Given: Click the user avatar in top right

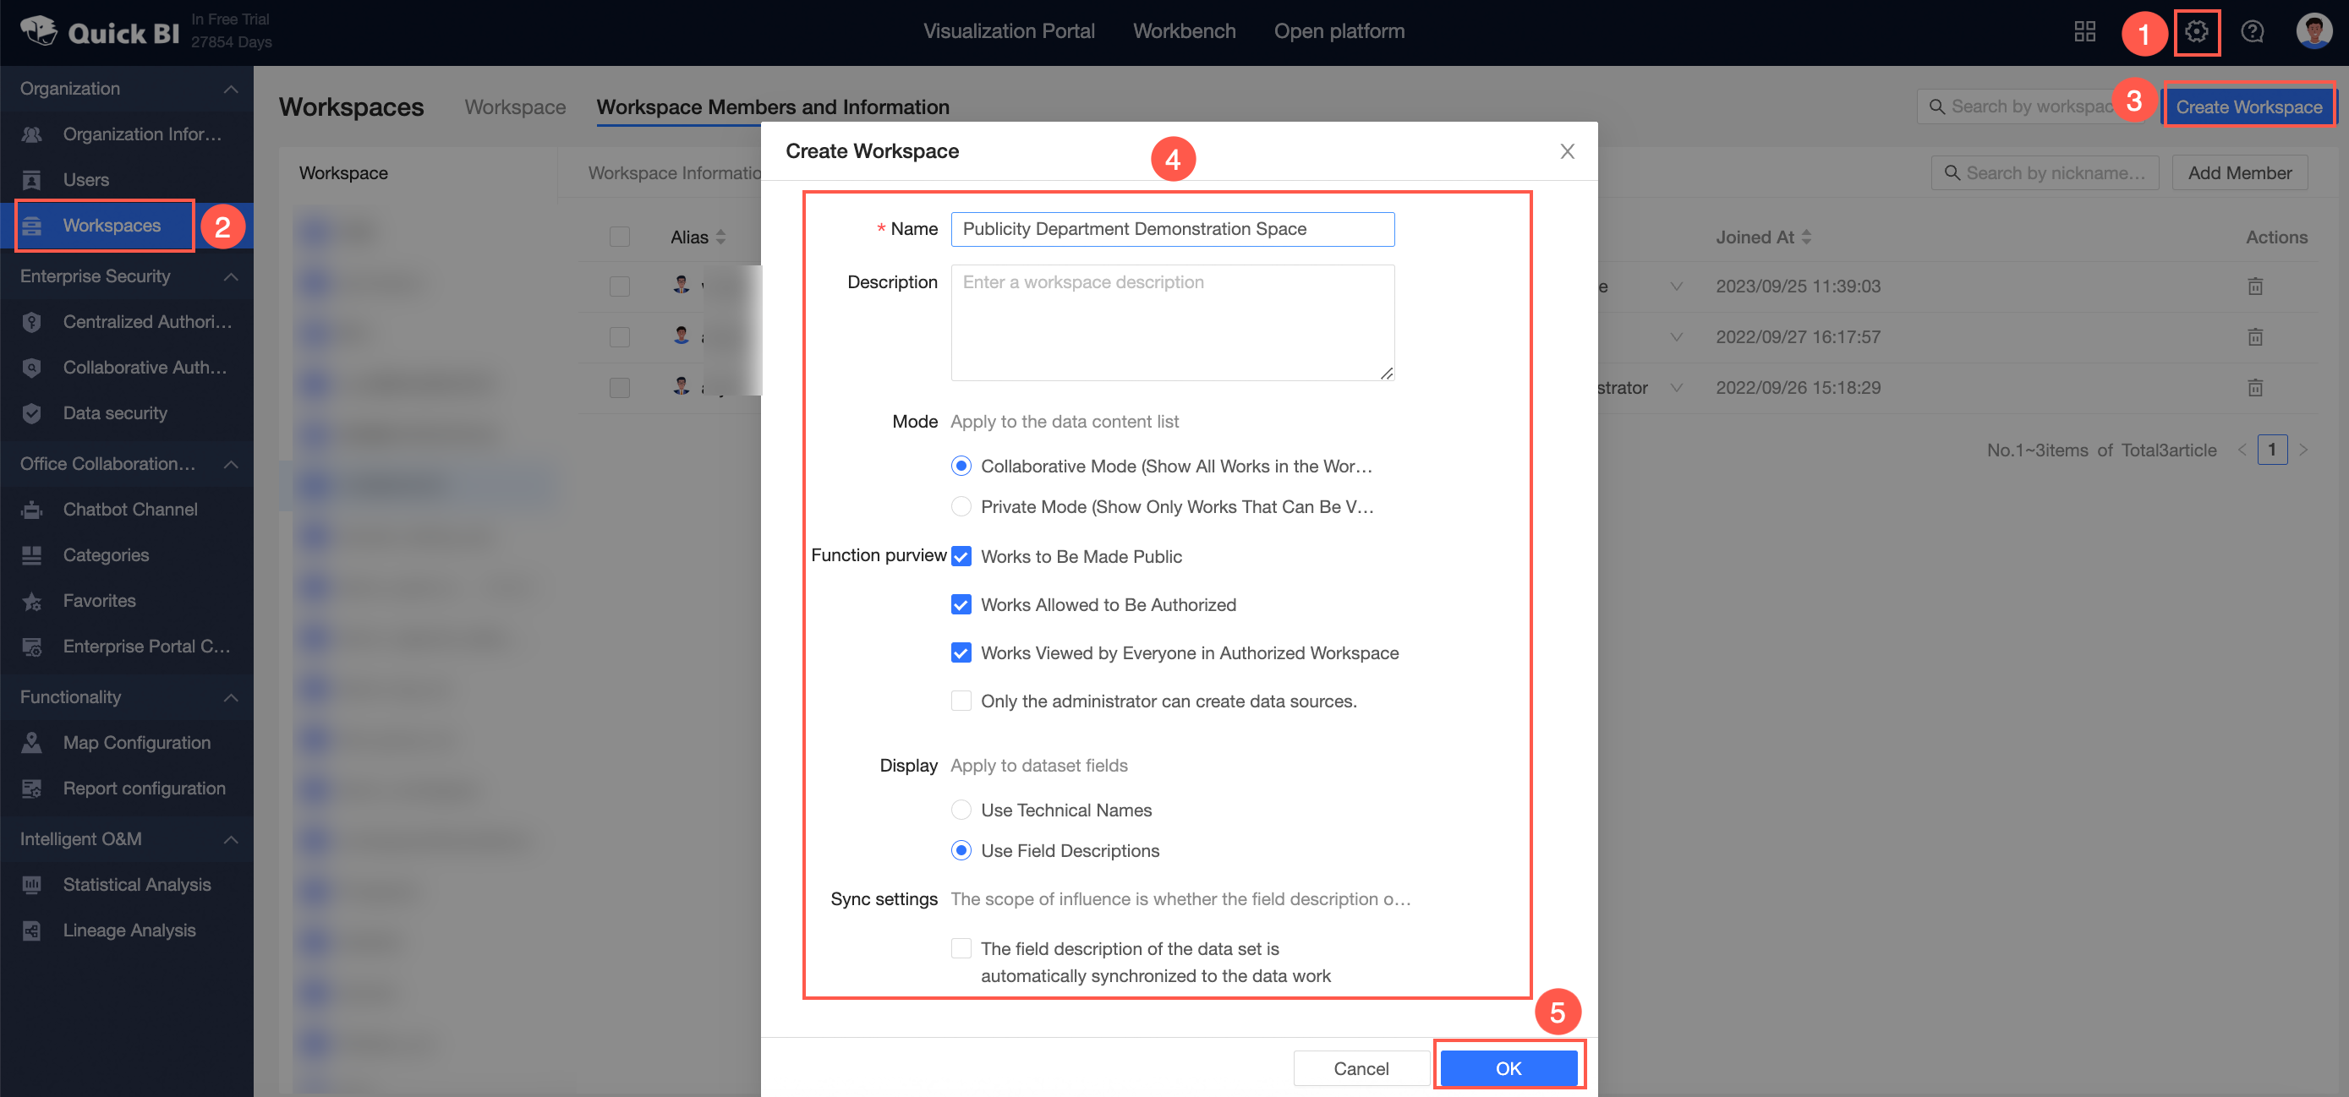Looking at the screenshot, I should (x=2313, y=32).
